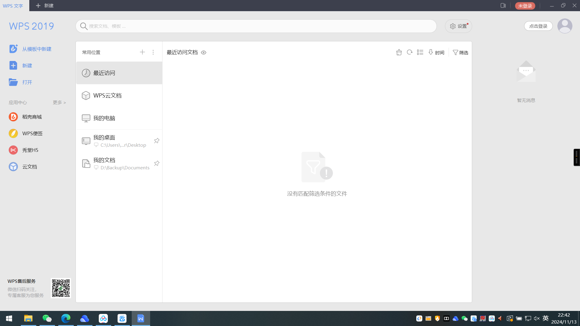580x326 pixels.
Task: Expand 更多 in 应用中心
Action: click(x=59, y=103)
